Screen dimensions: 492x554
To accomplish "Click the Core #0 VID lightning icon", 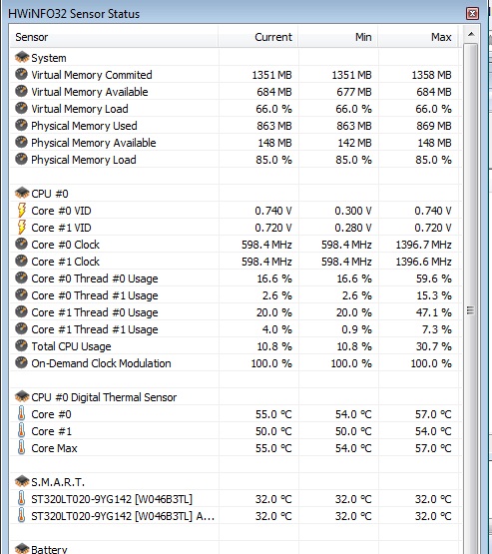I will click(x=22, y=211).
